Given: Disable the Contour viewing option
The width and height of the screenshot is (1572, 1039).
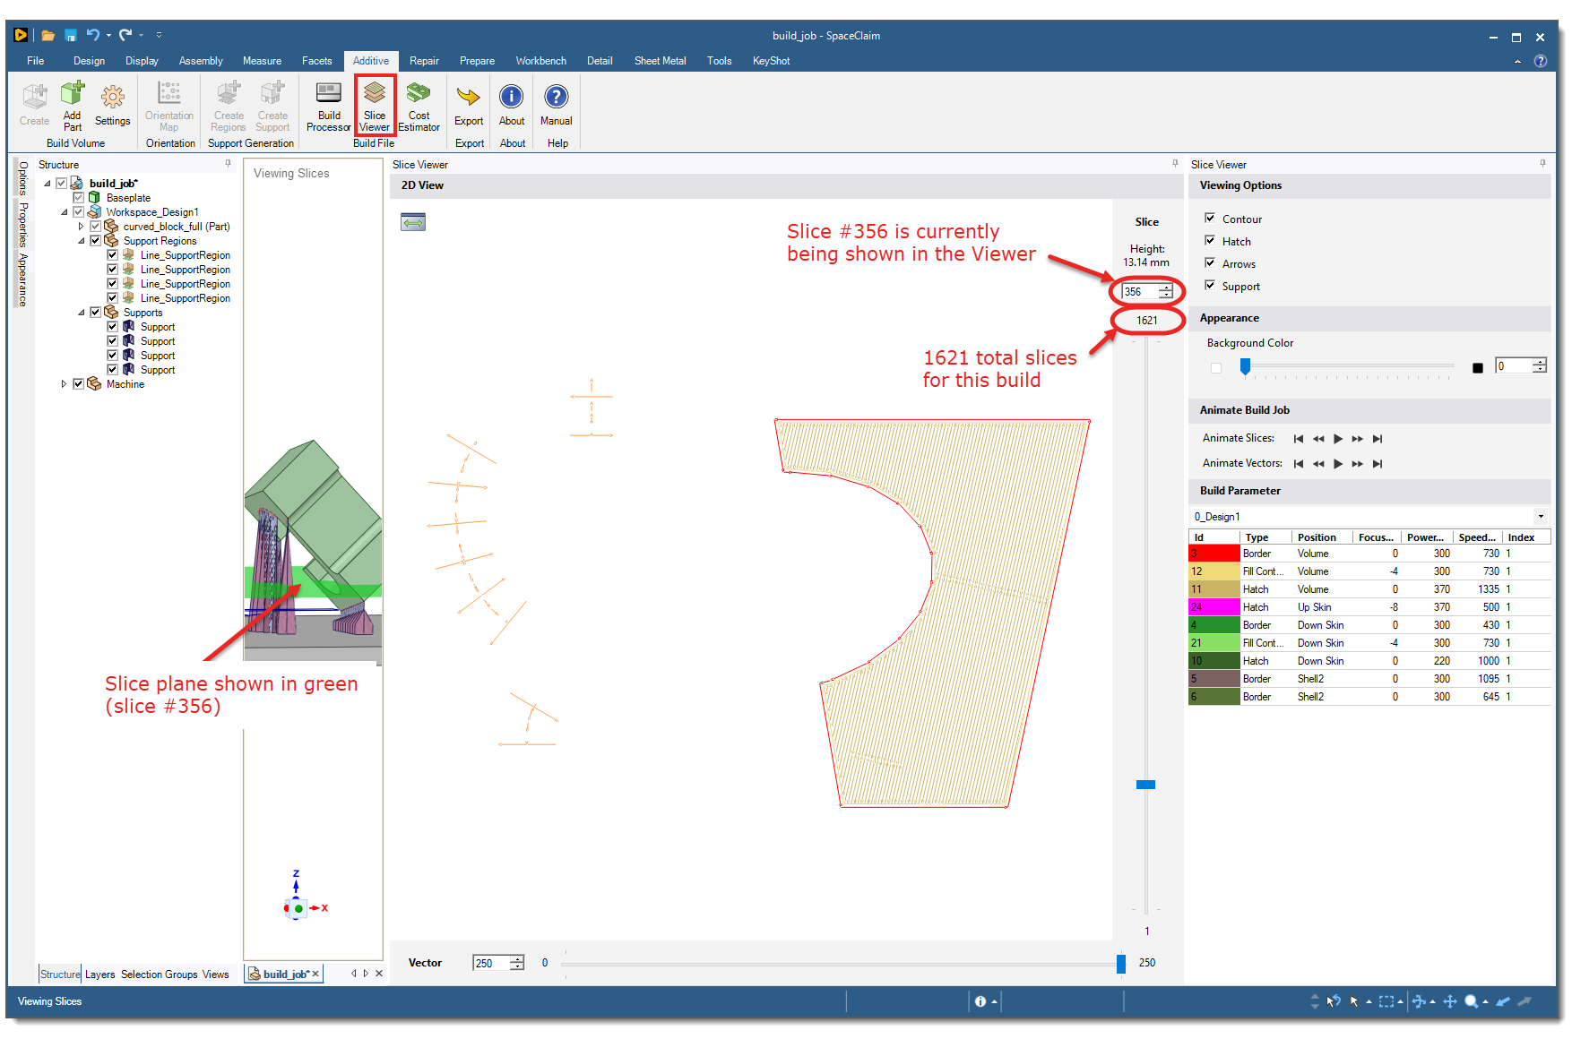Looking at the screenshot, I should [1211, 218].
